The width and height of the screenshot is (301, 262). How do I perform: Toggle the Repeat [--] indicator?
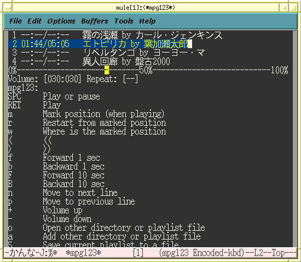click(112, 79)
